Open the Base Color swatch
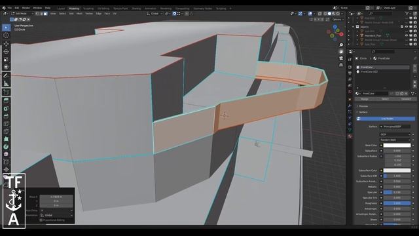This screenshot has width=419, height=236. coord(397,146)
